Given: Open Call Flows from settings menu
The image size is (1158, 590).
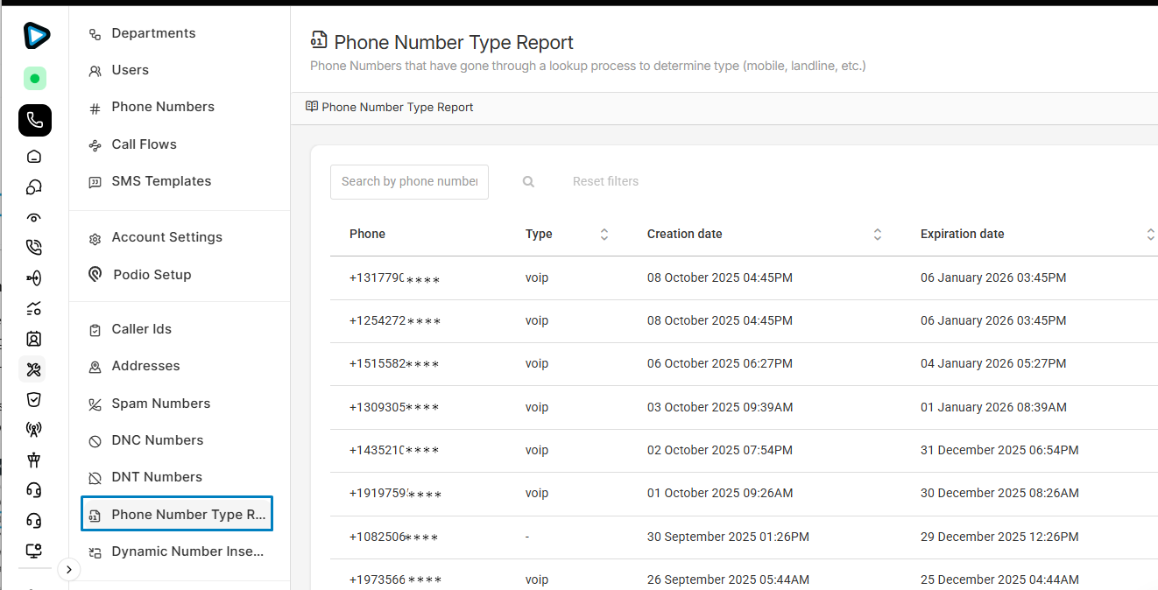Looking at the screenshot, I should pyautogui.click(x=144, y=144).
